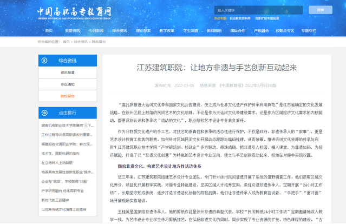Image resolution: width=346 pixels, height=224 pixels.
Task: Open the 教学改革 navigation item
Action: tap(167, 31)
